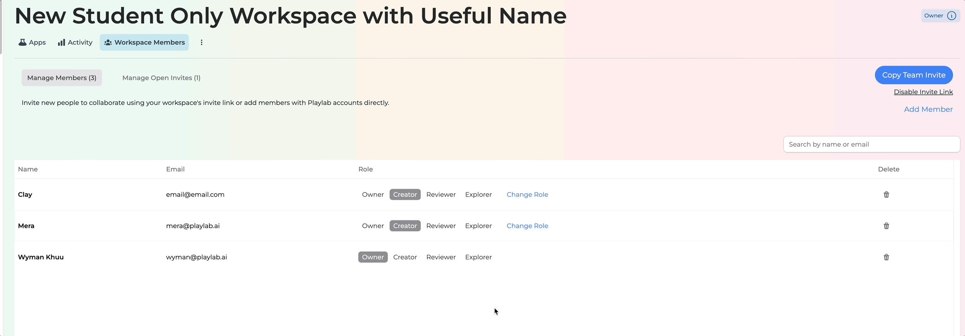965x336 pixels.
Task: Switch to Workspace Members tab
Action: [x=144, y=42]
